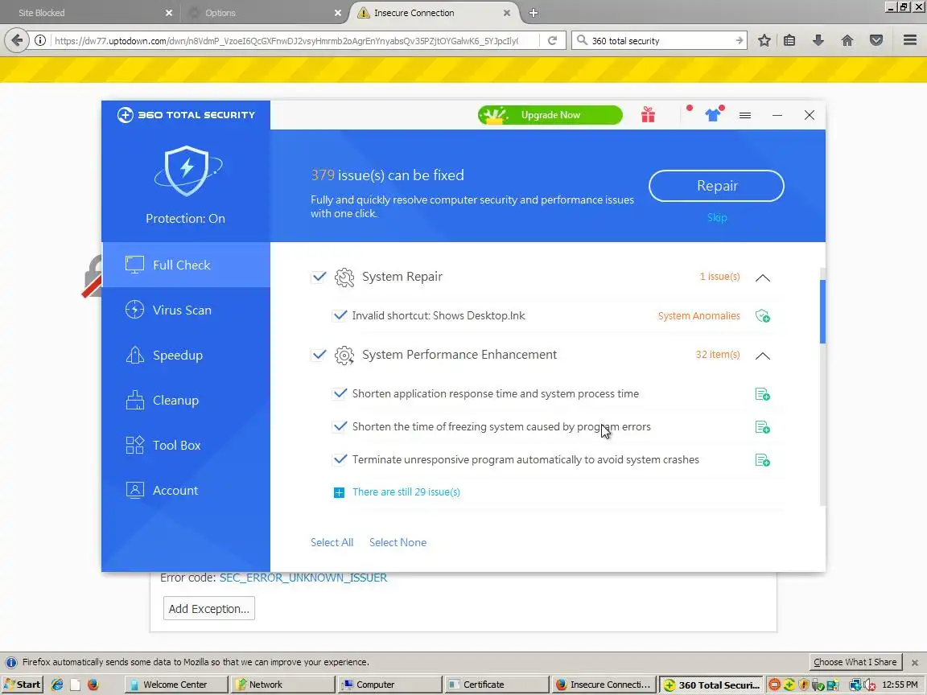Open the Firefox main menu button
The height and width of the screenshot is (695, 927).
(x=910, y=40)
